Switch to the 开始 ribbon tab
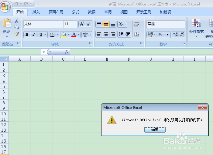The image size is (213, 155). point(20,12)
